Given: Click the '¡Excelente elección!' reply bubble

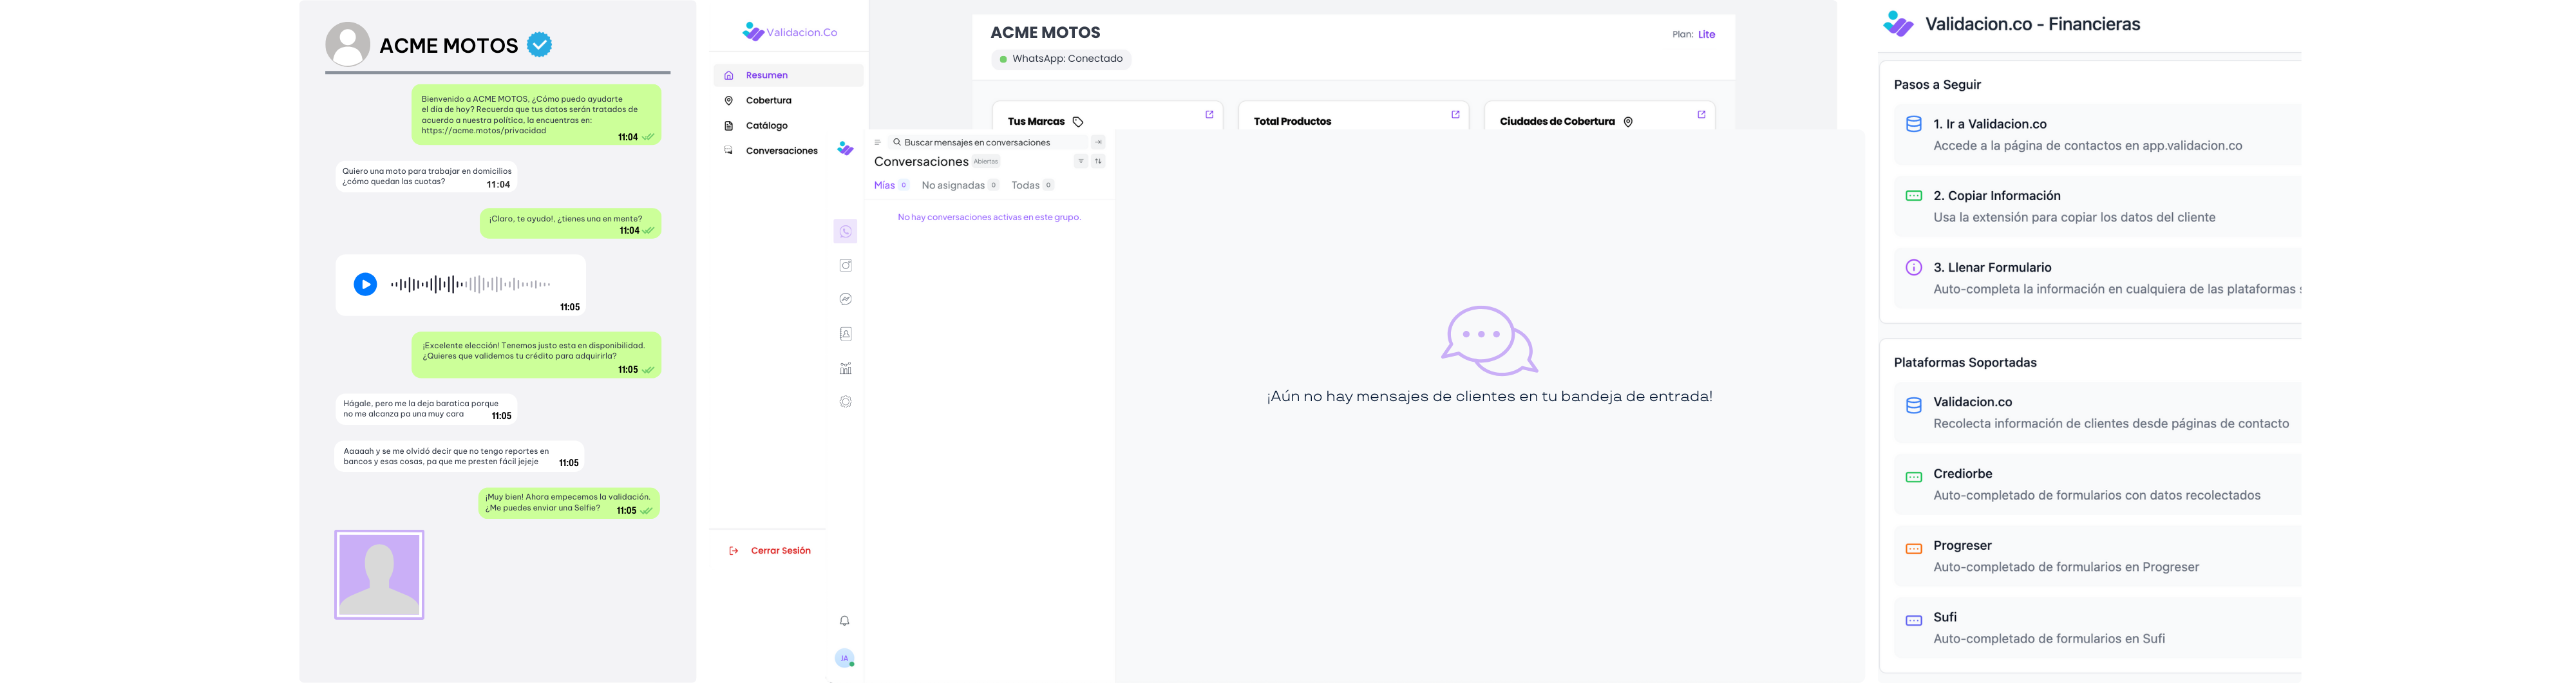Looking at the screenshot, I should (536, 355).
